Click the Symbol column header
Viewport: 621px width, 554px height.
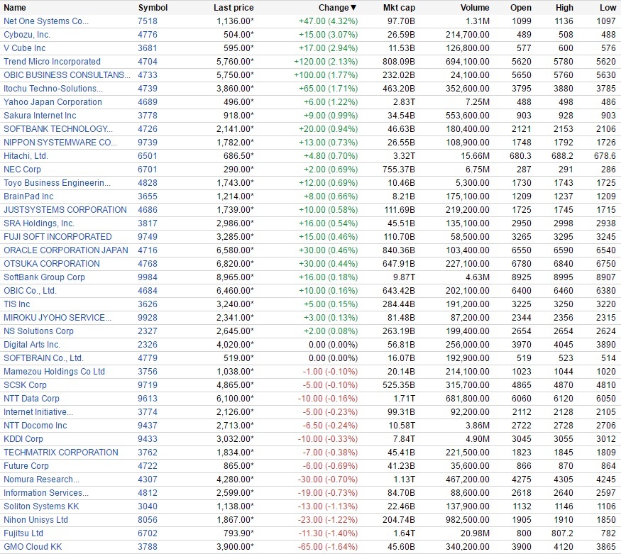tap(153, 8)
